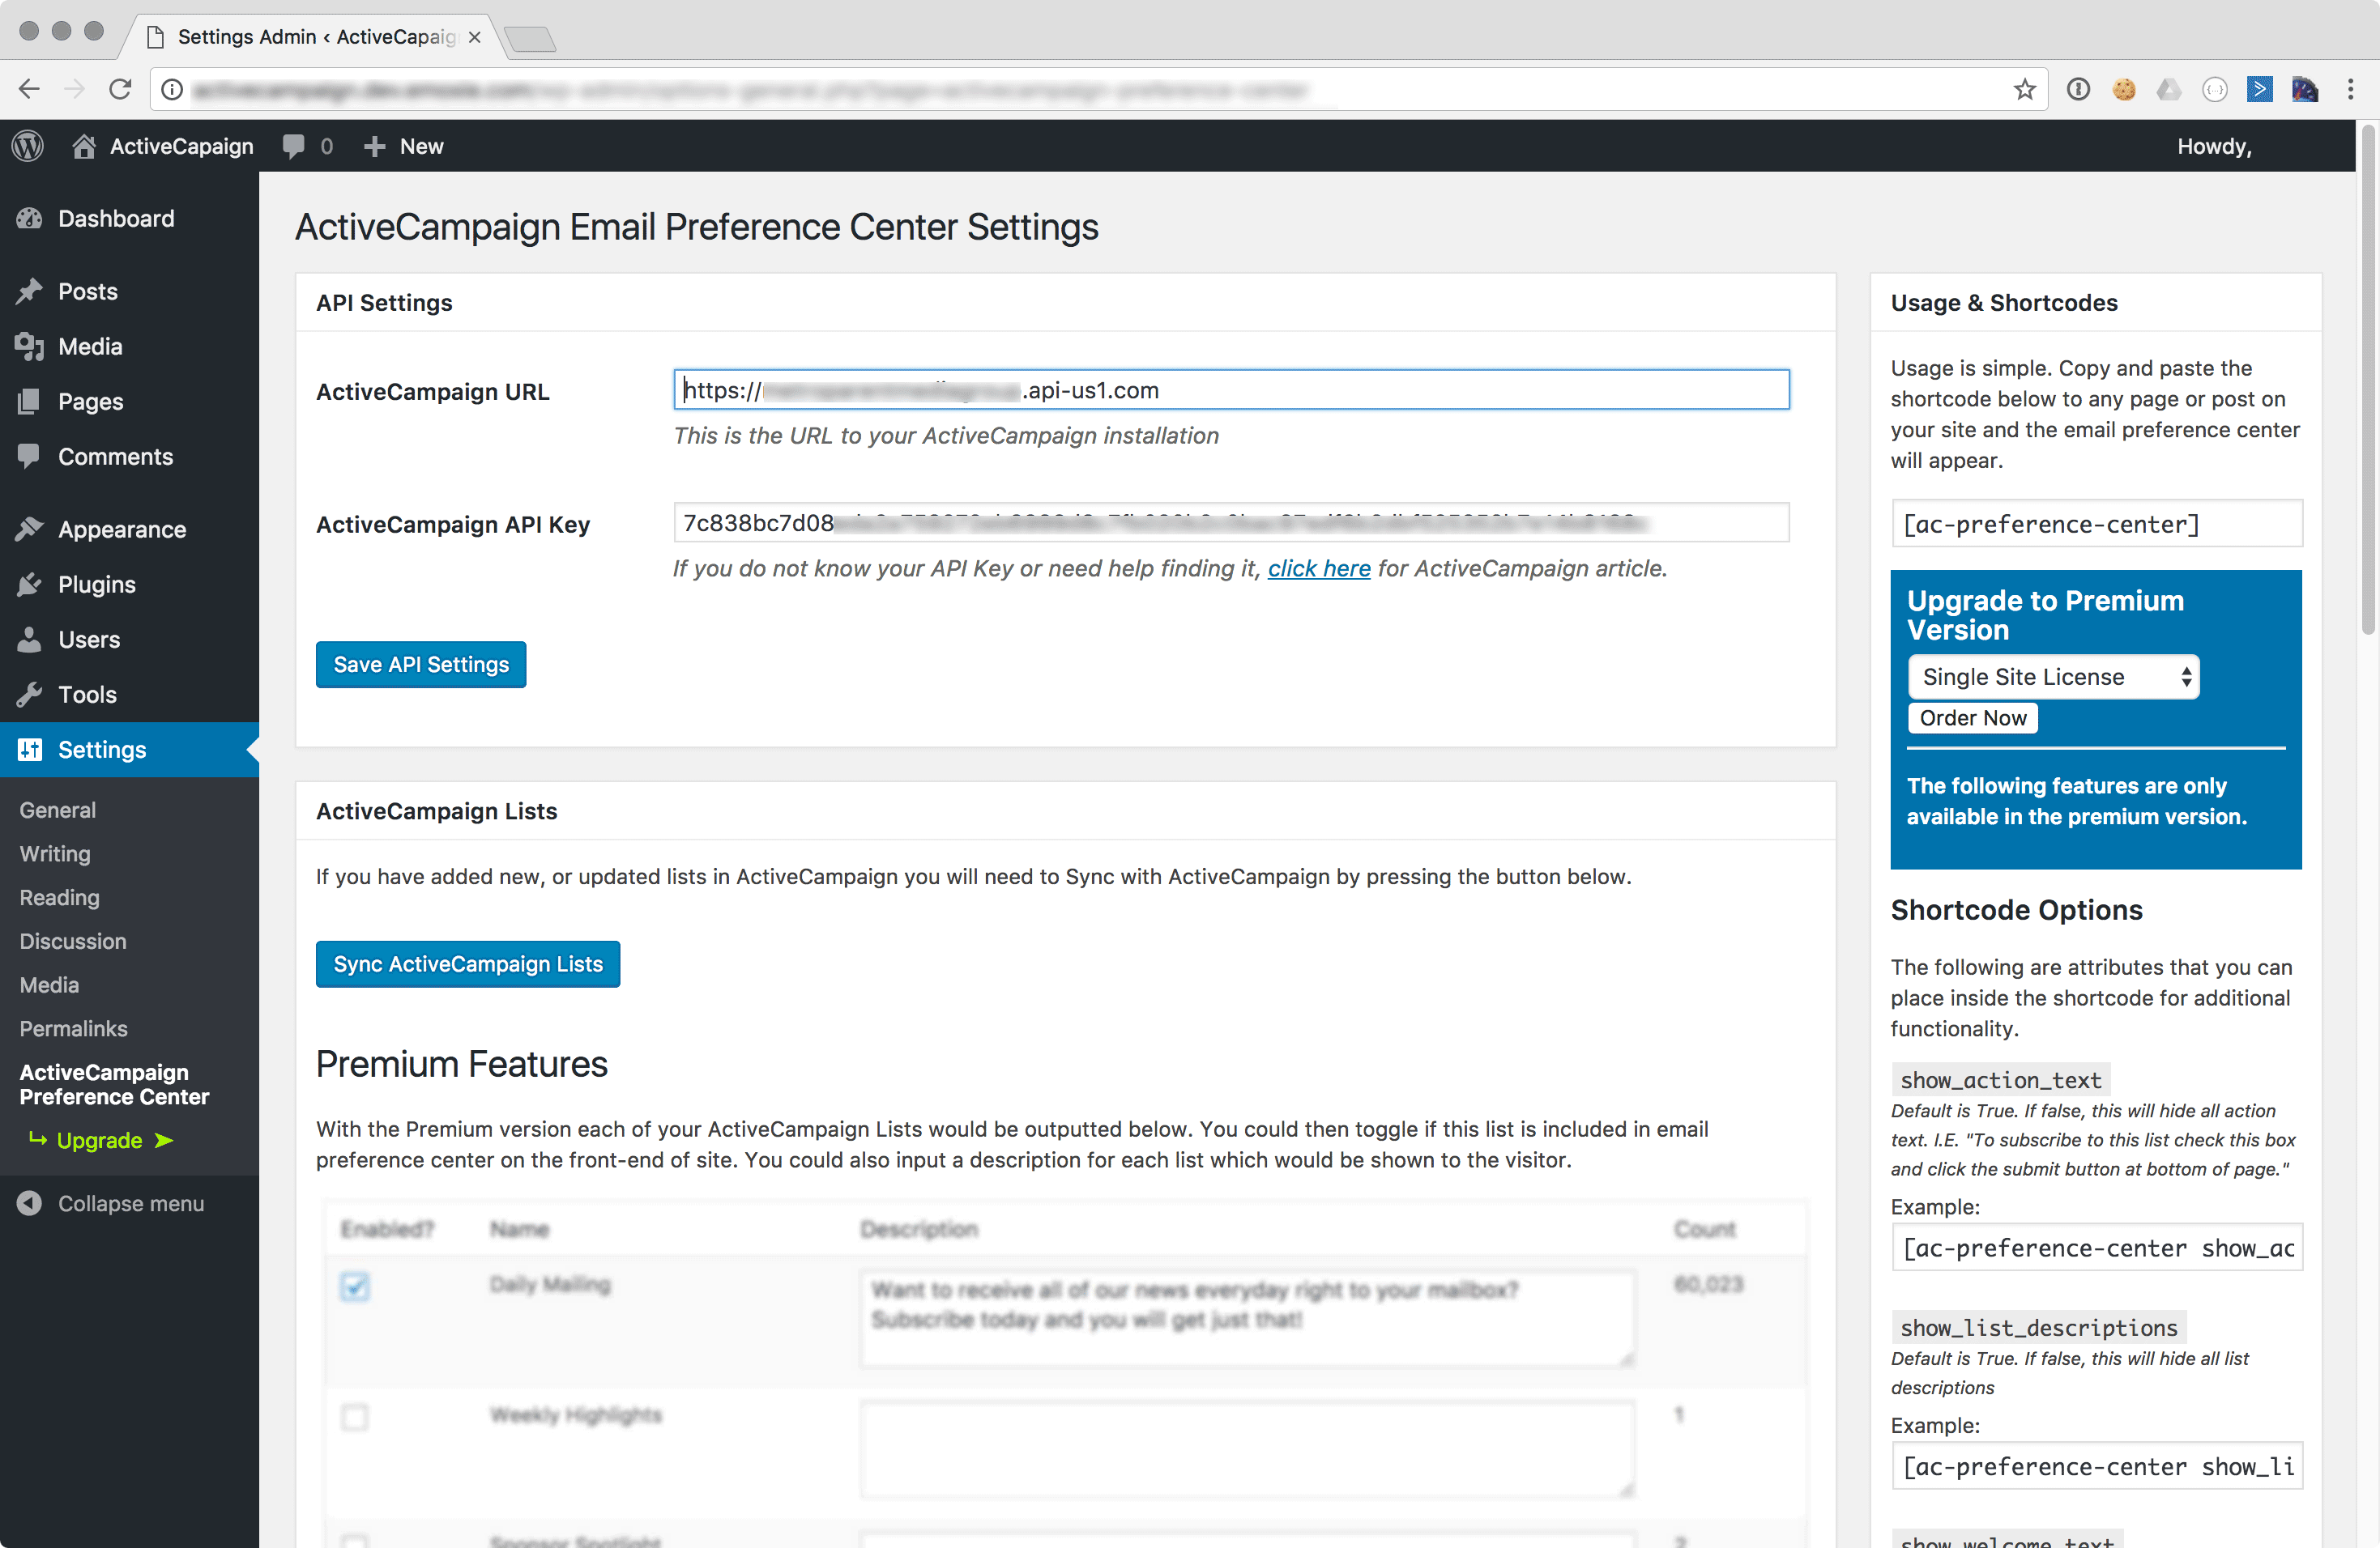Click the site info icon in address bar
Image resolution: width=2380 pixels, height=1548 pixels.
pos(172,90)
